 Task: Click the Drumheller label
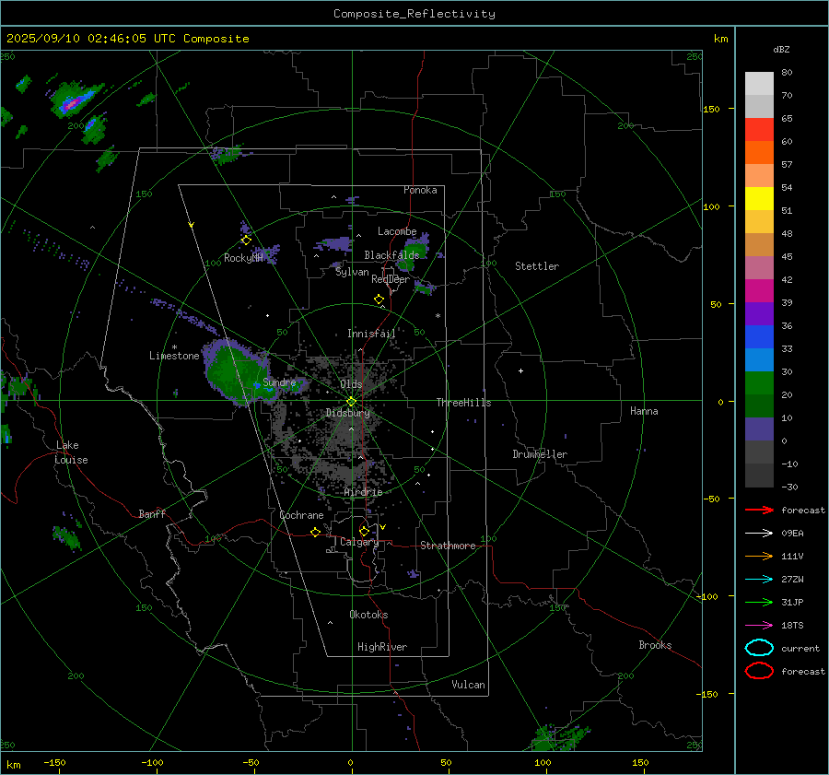pos(540,454)
